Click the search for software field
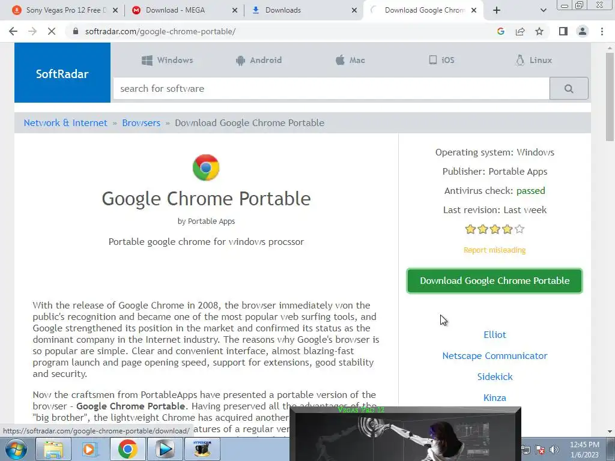 coord(332,89)
